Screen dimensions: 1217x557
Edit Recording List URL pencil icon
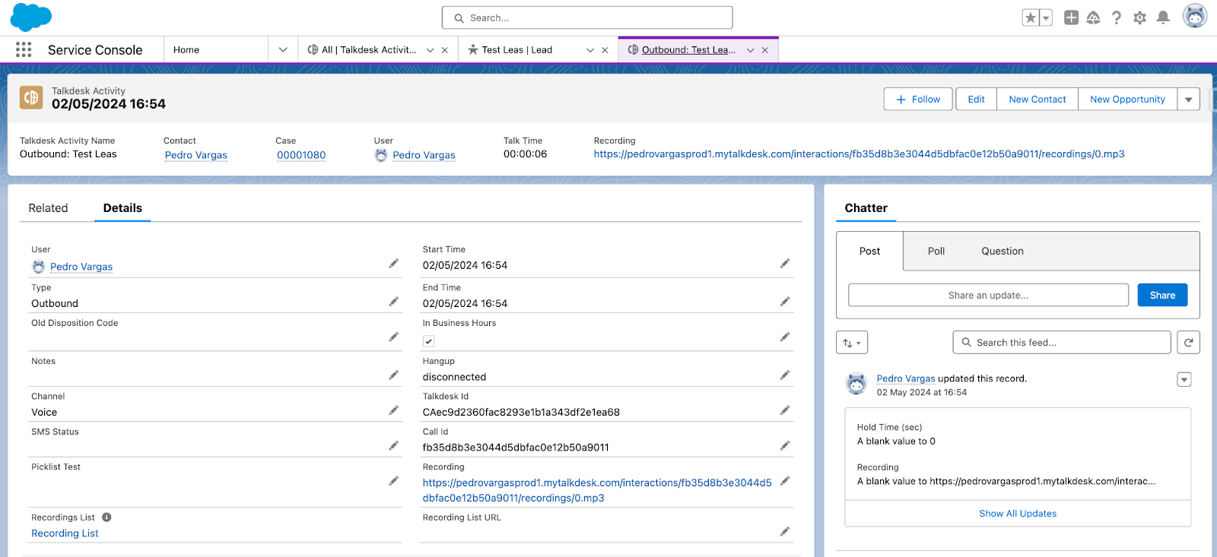[785, 531]
